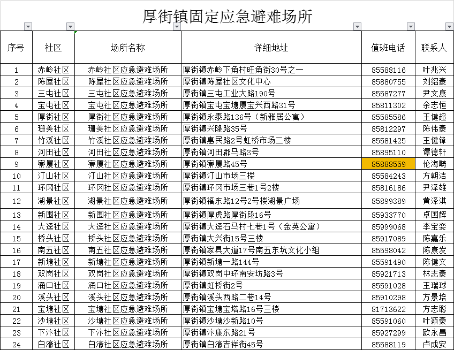The width and height of the screenshot is (454, 350).
Task: Click the contact name cell 卢成安
Action: coord(434,344)
